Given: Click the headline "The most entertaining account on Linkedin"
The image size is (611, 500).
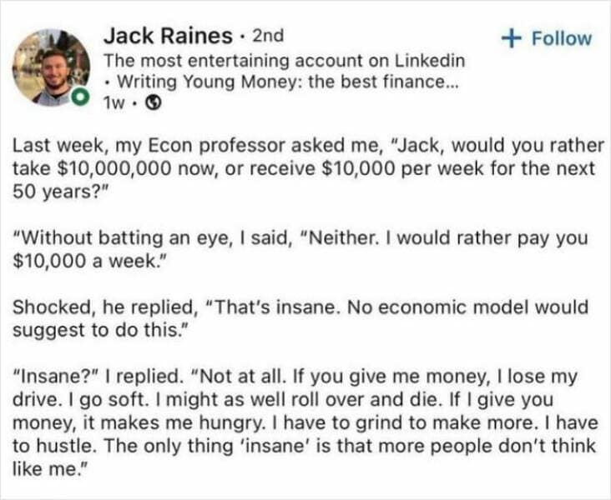Looking at the screenshot, I should [x=284, y=61].
